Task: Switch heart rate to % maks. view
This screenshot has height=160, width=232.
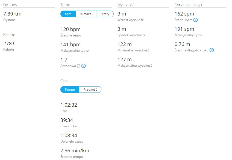Action: pos(86,14)
